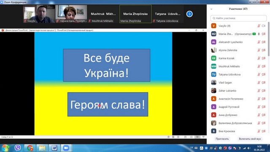Click Aleksandr Lyashenko's muted microphone icon

tap(259, 42)
